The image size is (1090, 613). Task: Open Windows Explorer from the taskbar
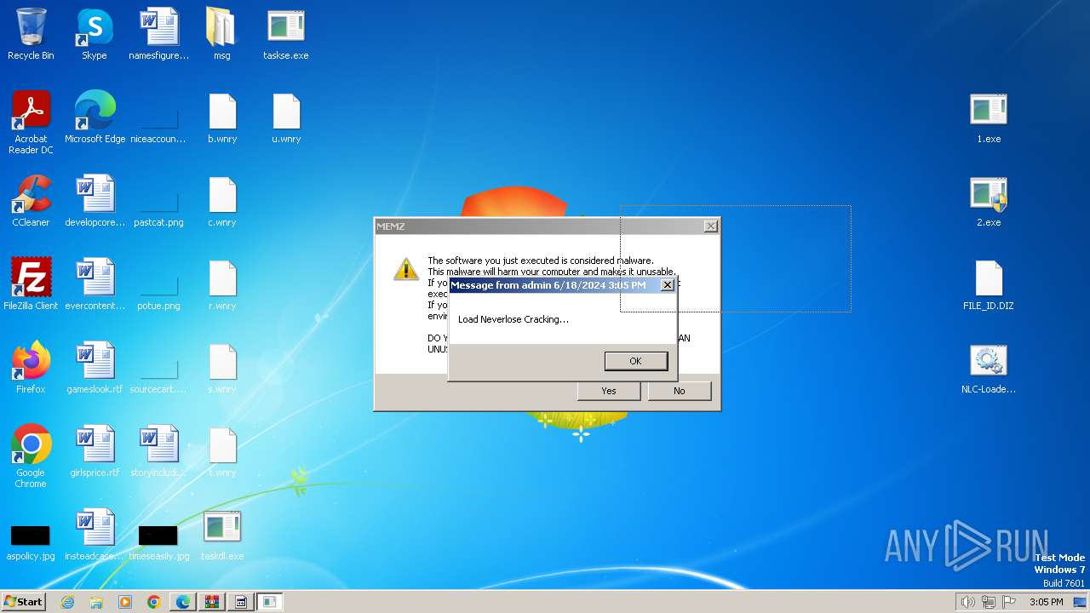(x=96, y=602)
